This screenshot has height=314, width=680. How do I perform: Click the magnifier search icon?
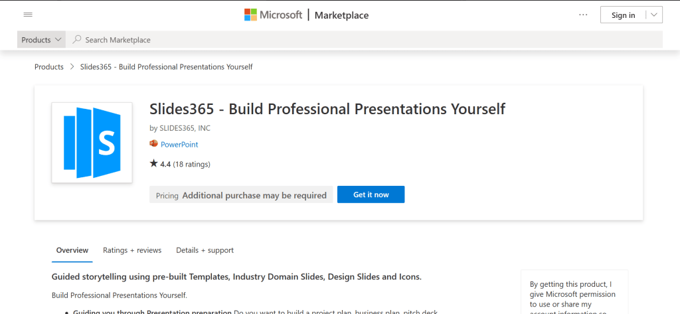77,40
